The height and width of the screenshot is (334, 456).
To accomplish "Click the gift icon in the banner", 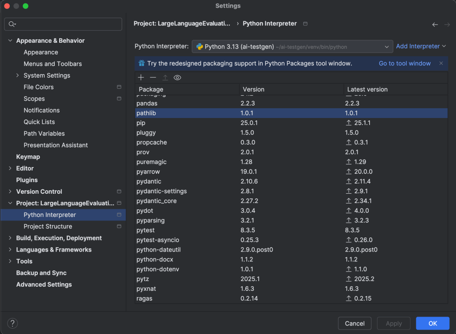I will click(x=142, y=63).
